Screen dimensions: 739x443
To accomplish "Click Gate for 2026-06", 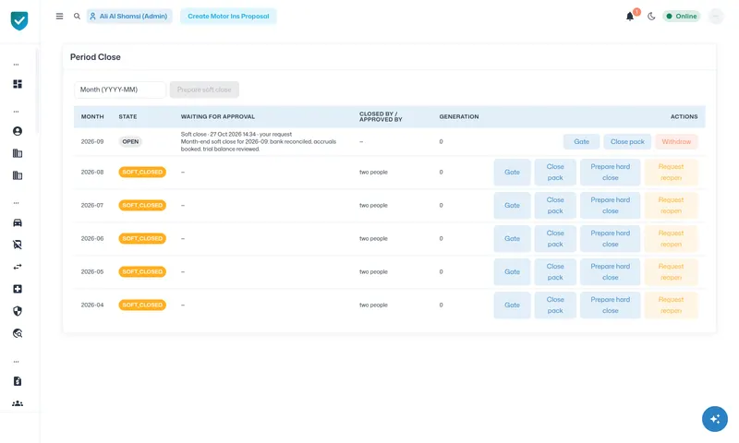I will click(x=513, y=239).
